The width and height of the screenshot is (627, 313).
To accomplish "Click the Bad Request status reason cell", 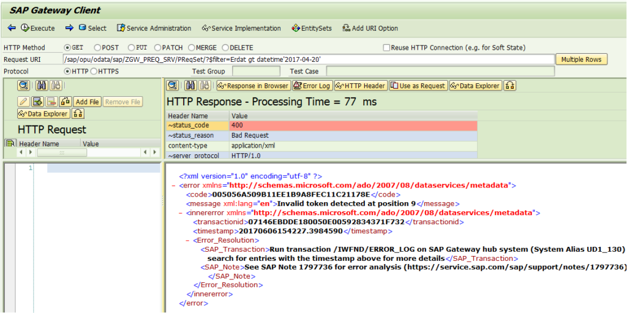I will pyautogui.click(x=353, y=135).
